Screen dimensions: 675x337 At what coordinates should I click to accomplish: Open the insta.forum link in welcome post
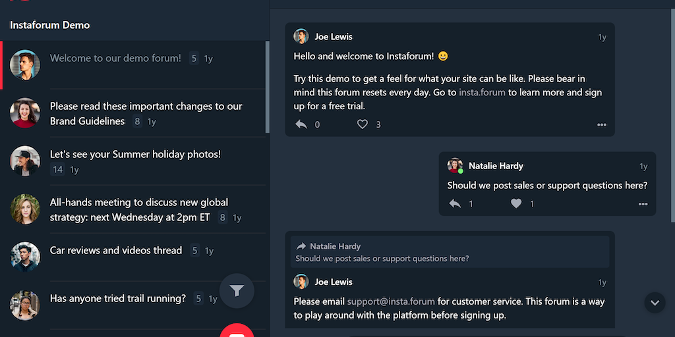coord(482,93)
